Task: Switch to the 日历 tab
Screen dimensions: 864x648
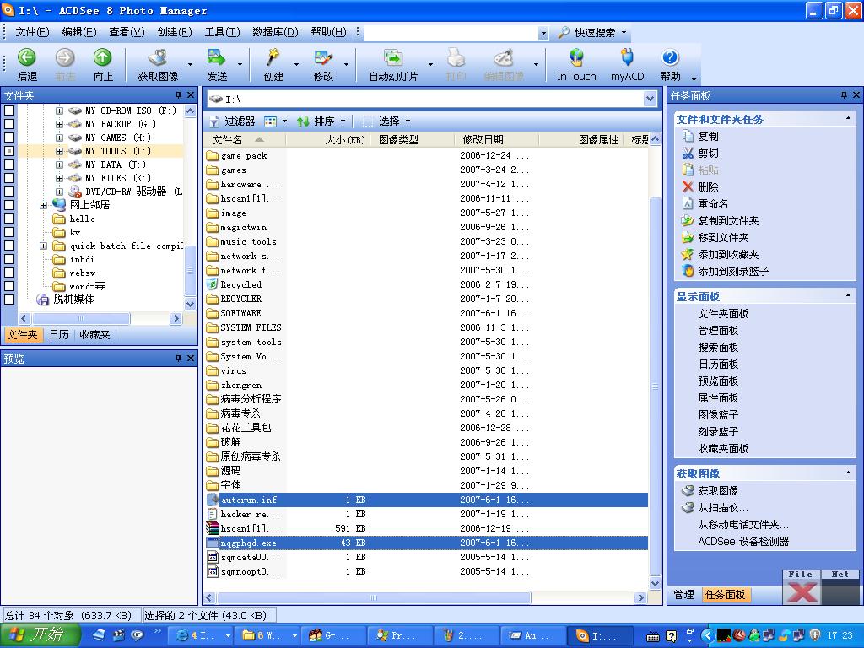Action: tap(59, 334)
